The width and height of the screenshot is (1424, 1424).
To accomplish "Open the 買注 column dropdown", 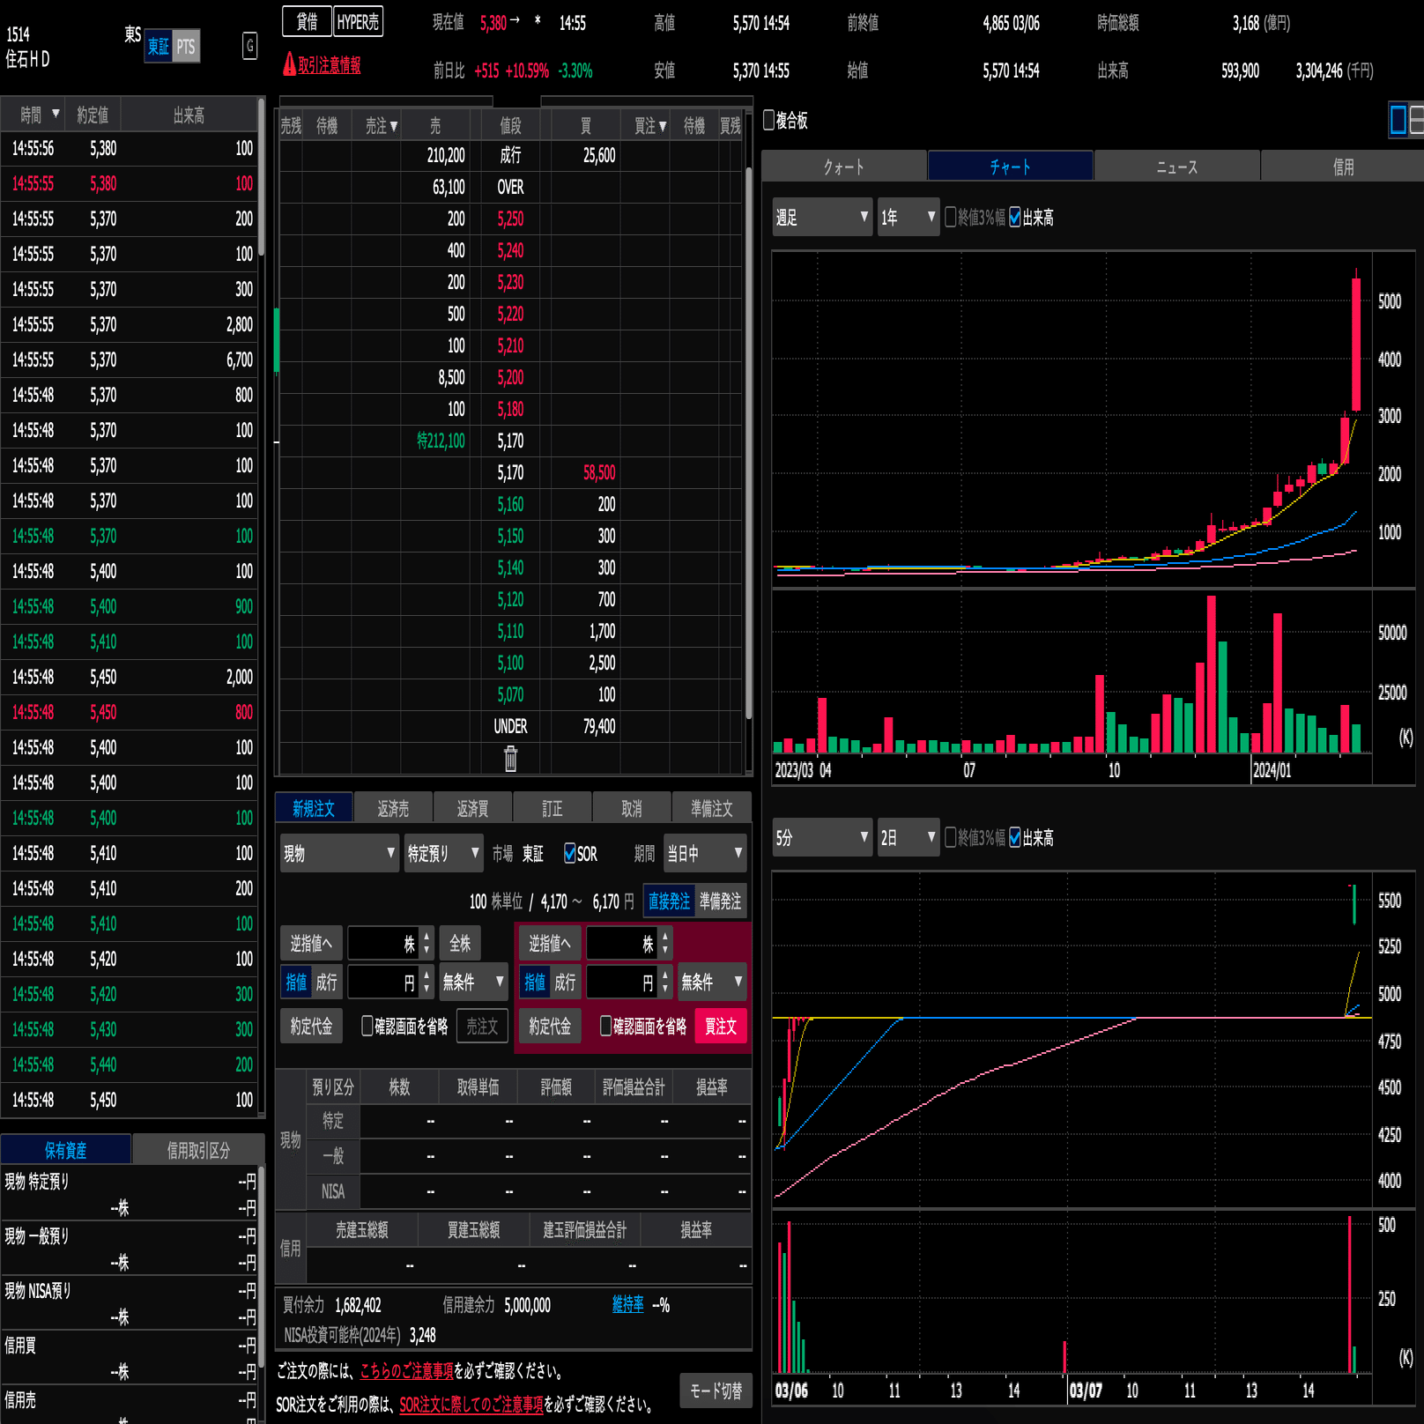I will tap(663, 126).
